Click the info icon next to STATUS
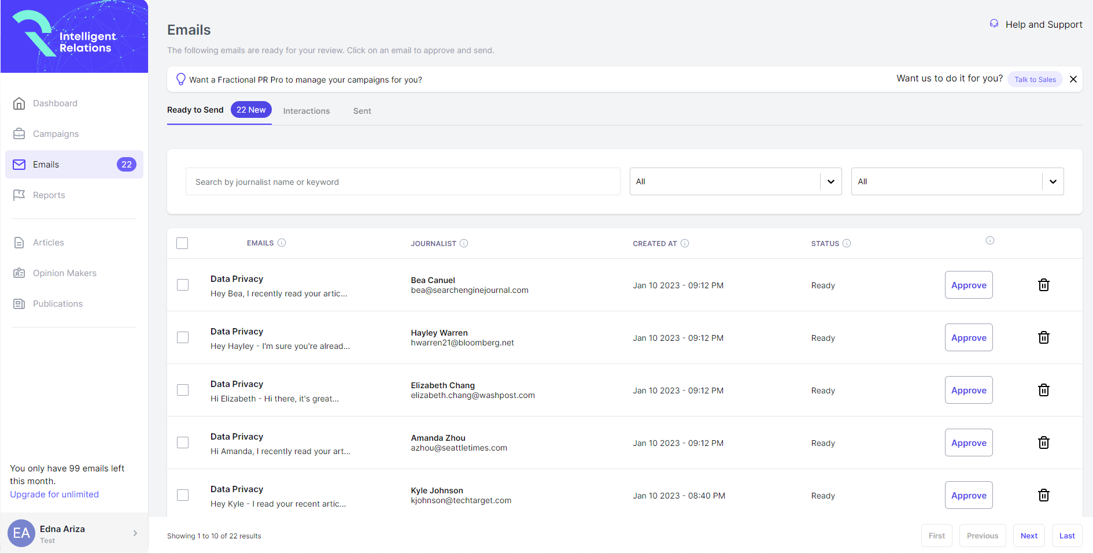The width and height of the screenshot is (1093, 554). [x=847, y=243]
